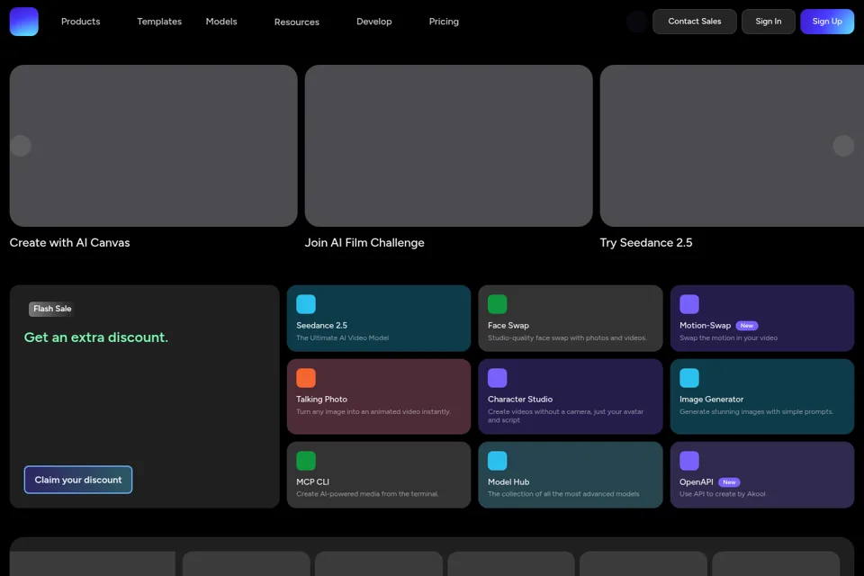The image size is (864, 576).
Task: Open the Face Swap title link
Action: click(x=508, y=325)
